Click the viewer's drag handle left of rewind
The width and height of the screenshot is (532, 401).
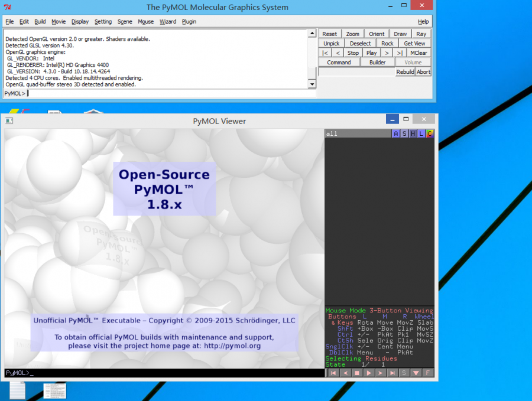(326, 373)
